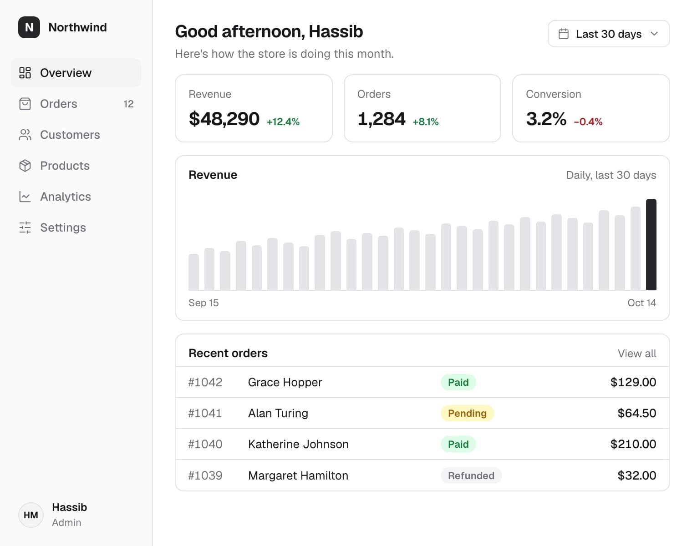Click the Refunded status badge
The height and width of the screenshot is (546, 692).
pyautogui.click(x=471, y=475)
